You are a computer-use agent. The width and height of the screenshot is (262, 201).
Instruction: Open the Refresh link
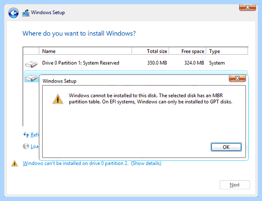pyautogui.click(x=35, y=135)
